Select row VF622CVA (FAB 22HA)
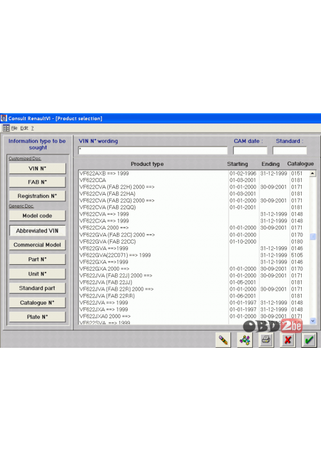This screenshot has width=321, height=461. (194, 194)
